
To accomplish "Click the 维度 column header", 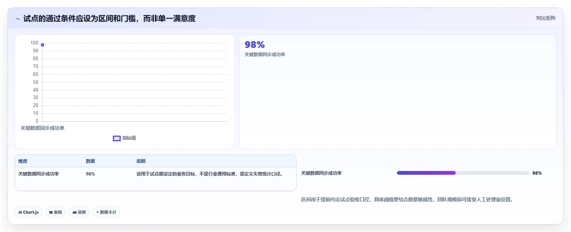I will click(23, 161).
